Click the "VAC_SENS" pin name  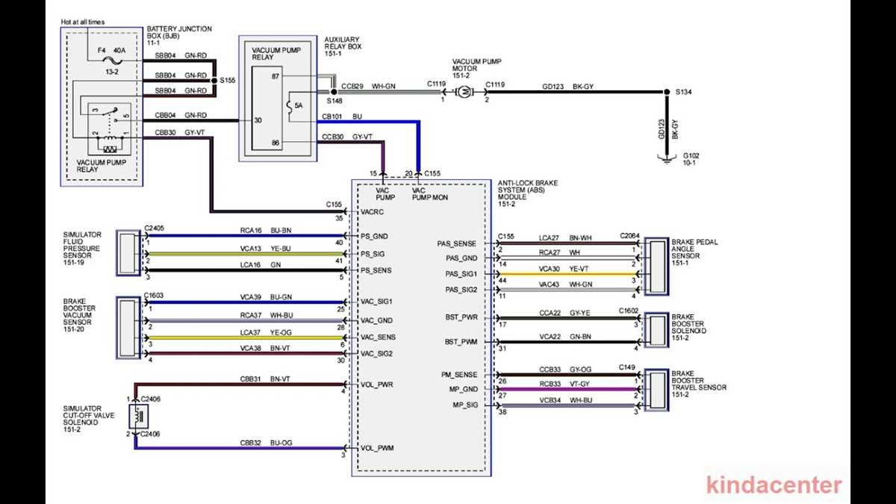pos(378,337)
